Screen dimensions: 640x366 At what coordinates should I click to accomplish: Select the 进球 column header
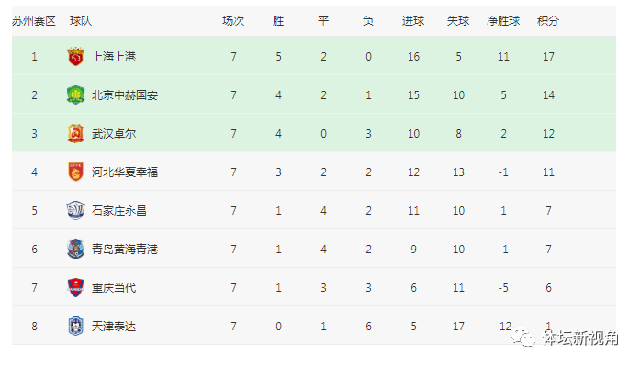[x=413, y=21]
